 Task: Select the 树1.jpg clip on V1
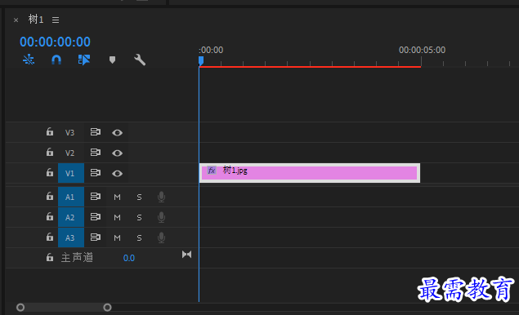coord(310,173)
